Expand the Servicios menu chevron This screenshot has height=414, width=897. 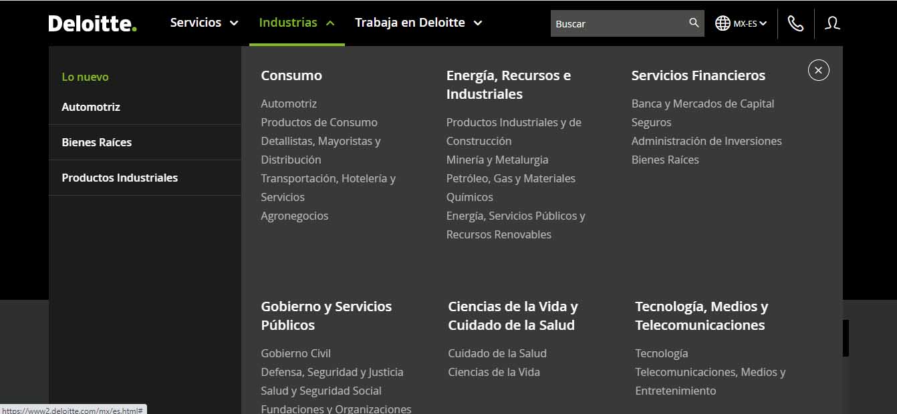coord(234,23)
